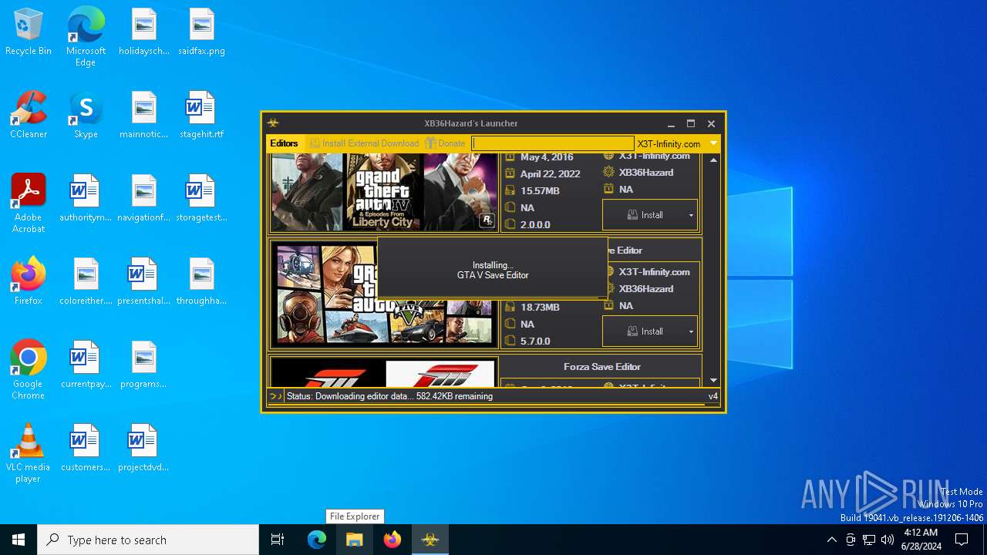Click the Donate toolbar button
Viewport: 987px width, 555px height.
[x=446, y=143]
